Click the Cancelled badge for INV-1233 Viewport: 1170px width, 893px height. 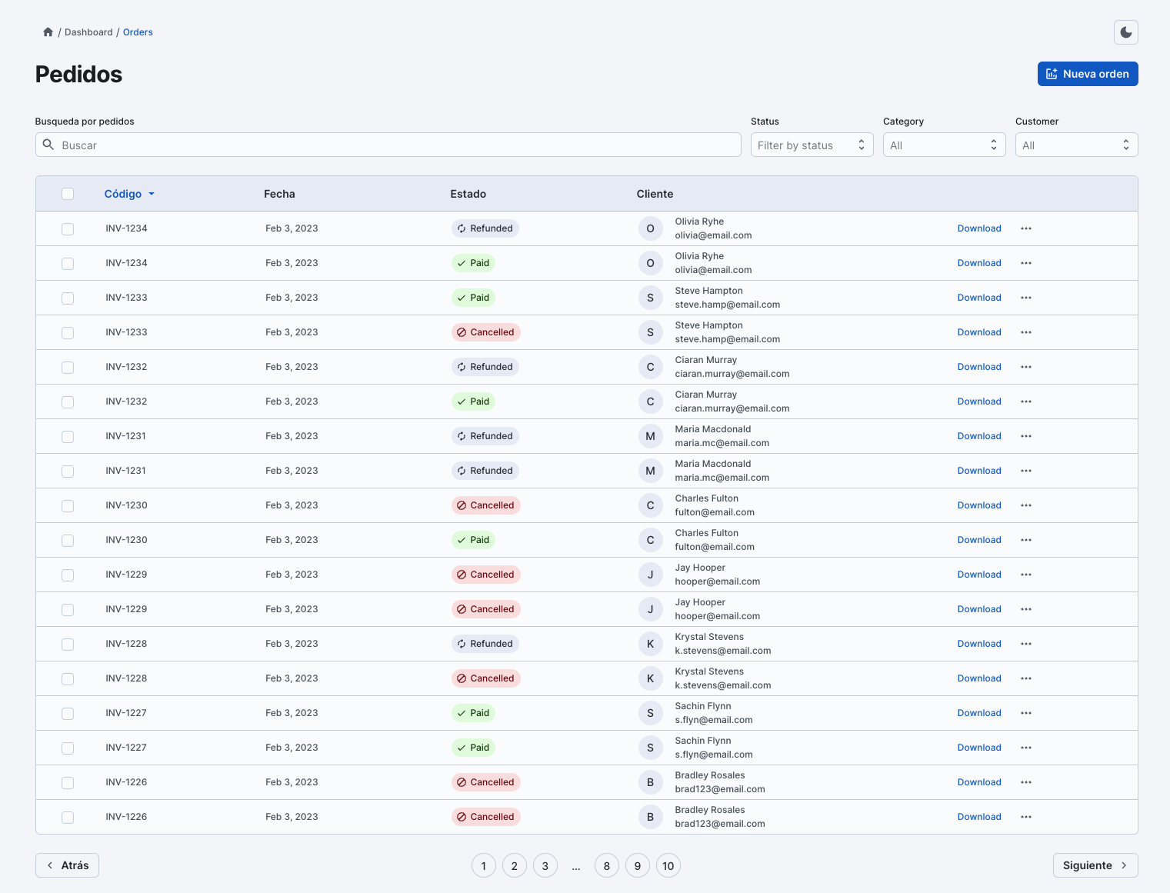(485, 332)
